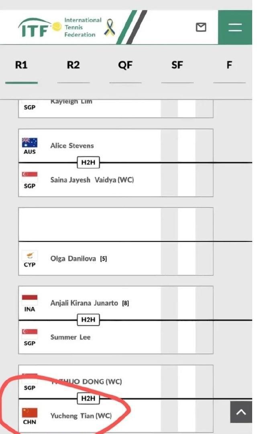This screenshot has width=261, height=434.
Task: Click the Cyprus flag icon
Action: pos(30,256)
